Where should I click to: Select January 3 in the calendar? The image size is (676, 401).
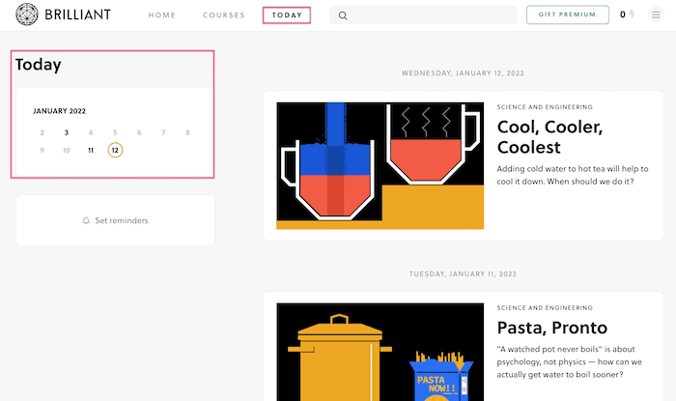pyautogui.click(x=67, y=132)
